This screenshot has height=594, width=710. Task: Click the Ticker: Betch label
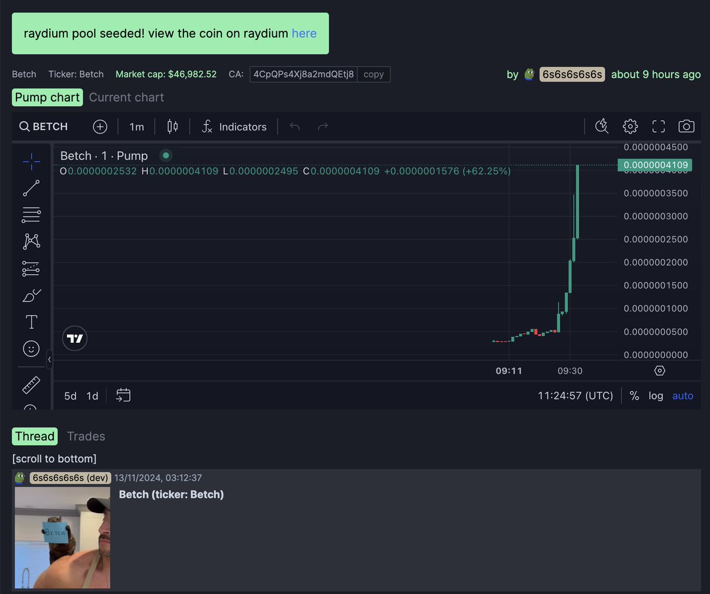pyautogui.click(x=76, y=74)
